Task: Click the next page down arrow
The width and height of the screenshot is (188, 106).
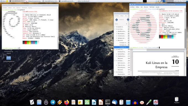Action: click(x=128, y=20)
